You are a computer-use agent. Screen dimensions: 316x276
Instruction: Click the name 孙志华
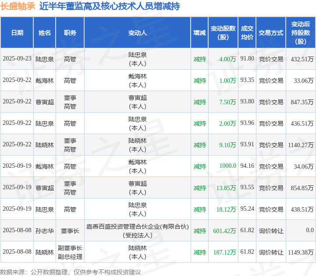click(x=45, y=231)
